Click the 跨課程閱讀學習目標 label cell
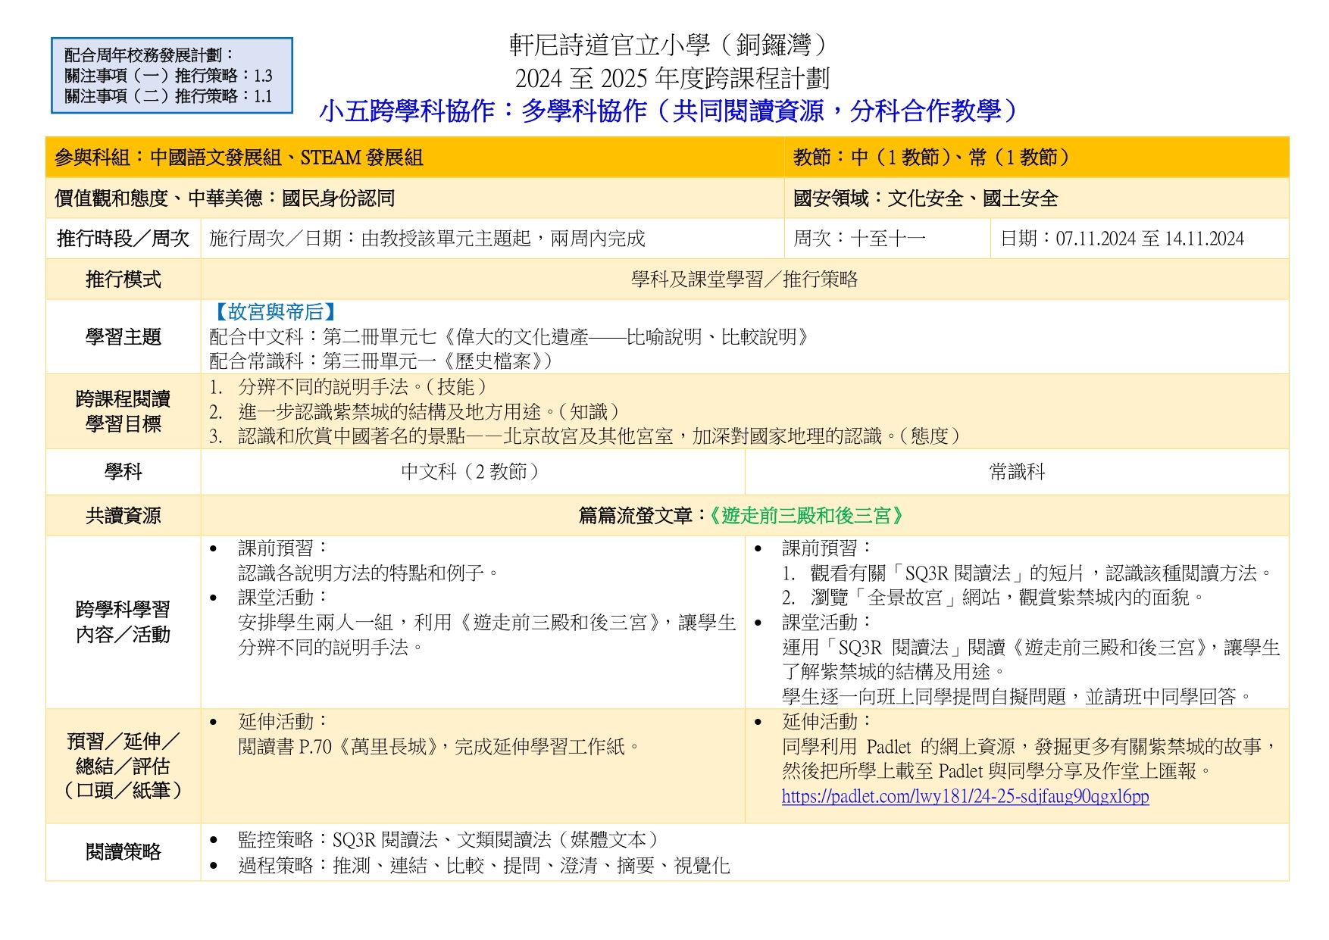The width and height of the screenshot is (1329, 940). point(123,411)
